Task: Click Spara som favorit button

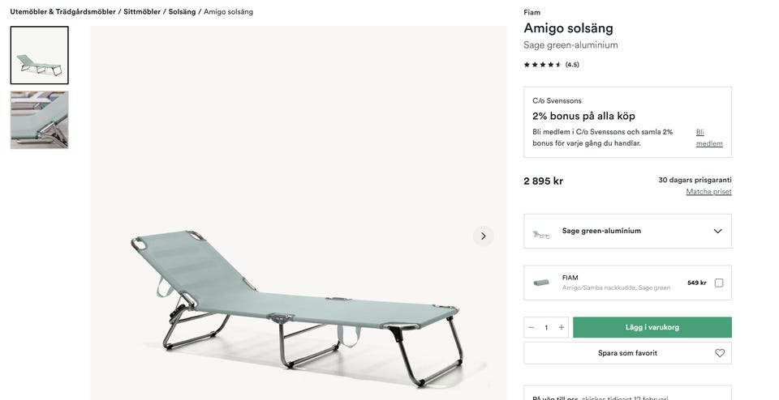Action: (x=627, y=353)
